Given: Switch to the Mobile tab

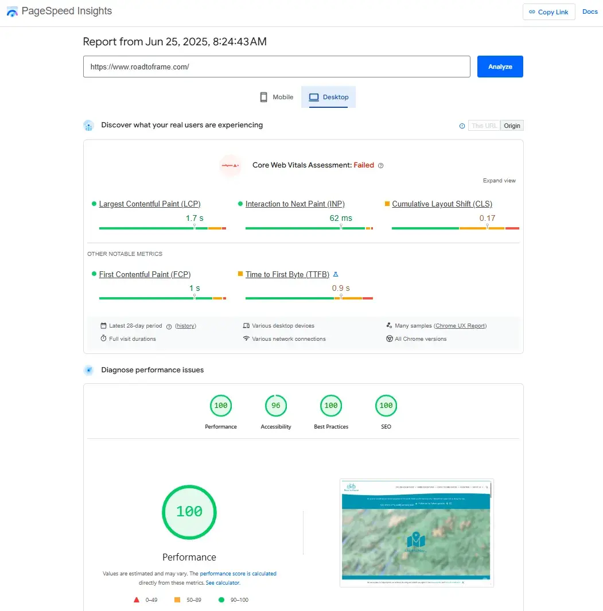Looking at the screenshot, I should 277,98.
